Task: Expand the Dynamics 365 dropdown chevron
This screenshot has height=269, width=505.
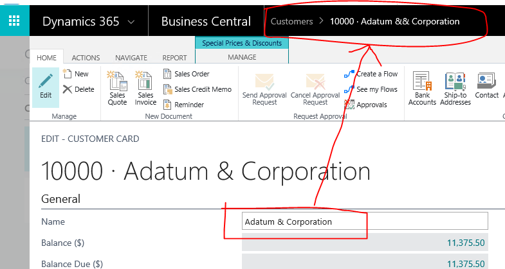Action: (131, 22)
